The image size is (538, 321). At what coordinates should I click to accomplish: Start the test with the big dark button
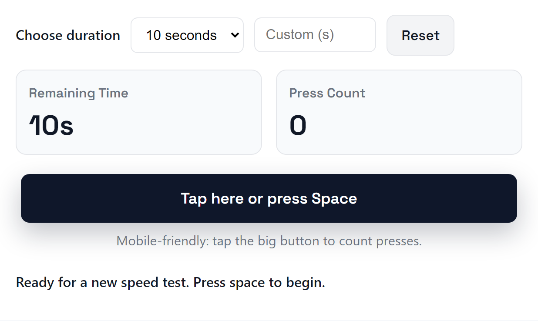point(269,198)
